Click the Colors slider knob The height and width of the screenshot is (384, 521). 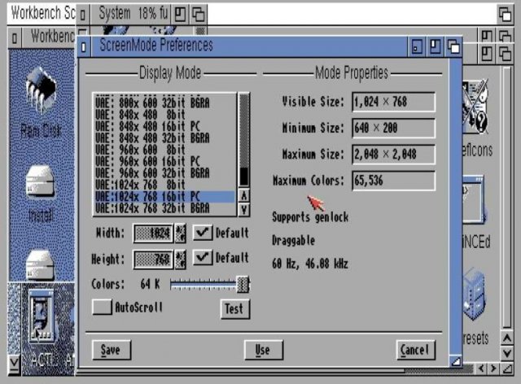[243, 285]
